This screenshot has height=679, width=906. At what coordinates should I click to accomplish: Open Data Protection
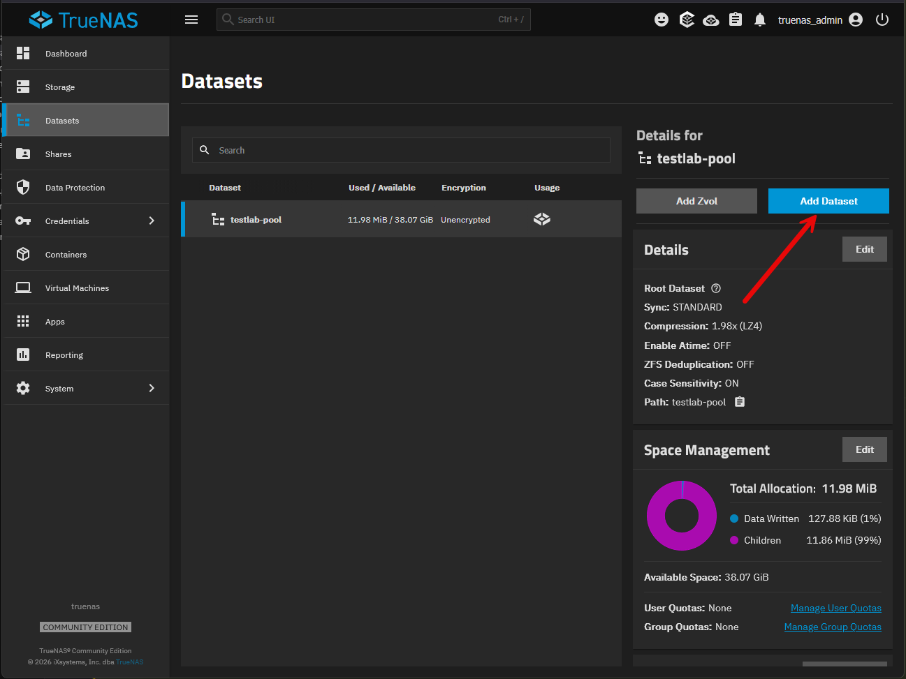tap(87, 188)
